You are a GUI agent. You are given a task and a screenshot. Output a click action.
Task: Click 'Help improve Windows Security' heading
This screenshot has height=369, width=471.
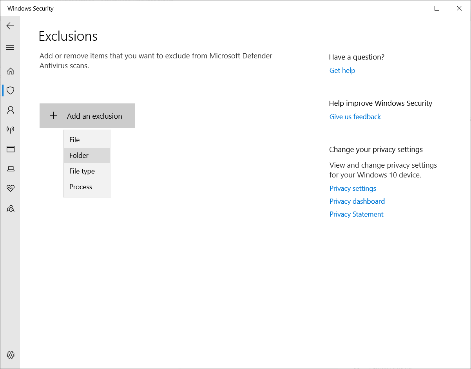click(380, 103)
